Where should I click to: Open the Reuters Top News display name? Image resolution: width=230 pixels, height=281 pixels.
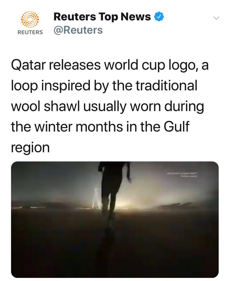coord(102,17)
